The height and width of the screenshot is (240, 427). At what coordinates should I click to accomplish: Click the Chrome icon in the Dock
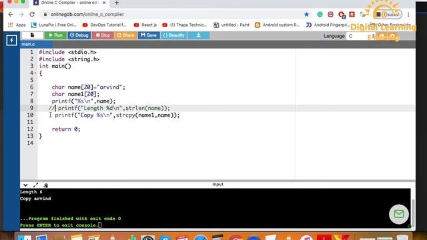tap(236, 237)
